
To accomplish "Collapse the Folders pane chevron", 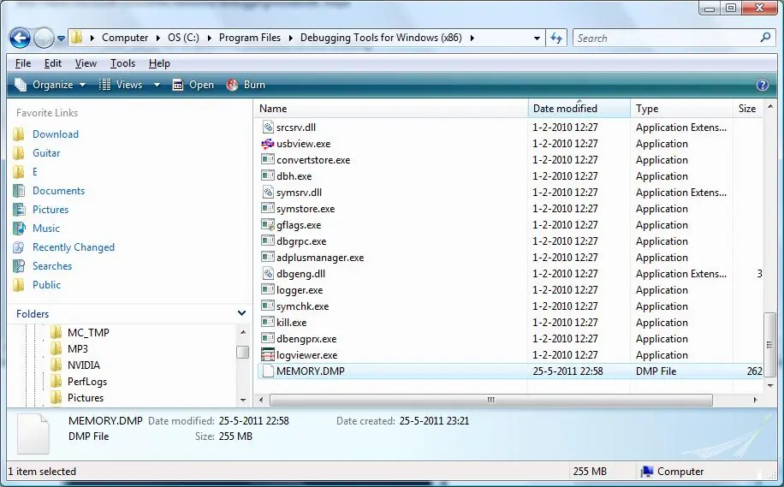I will point(241,313).
